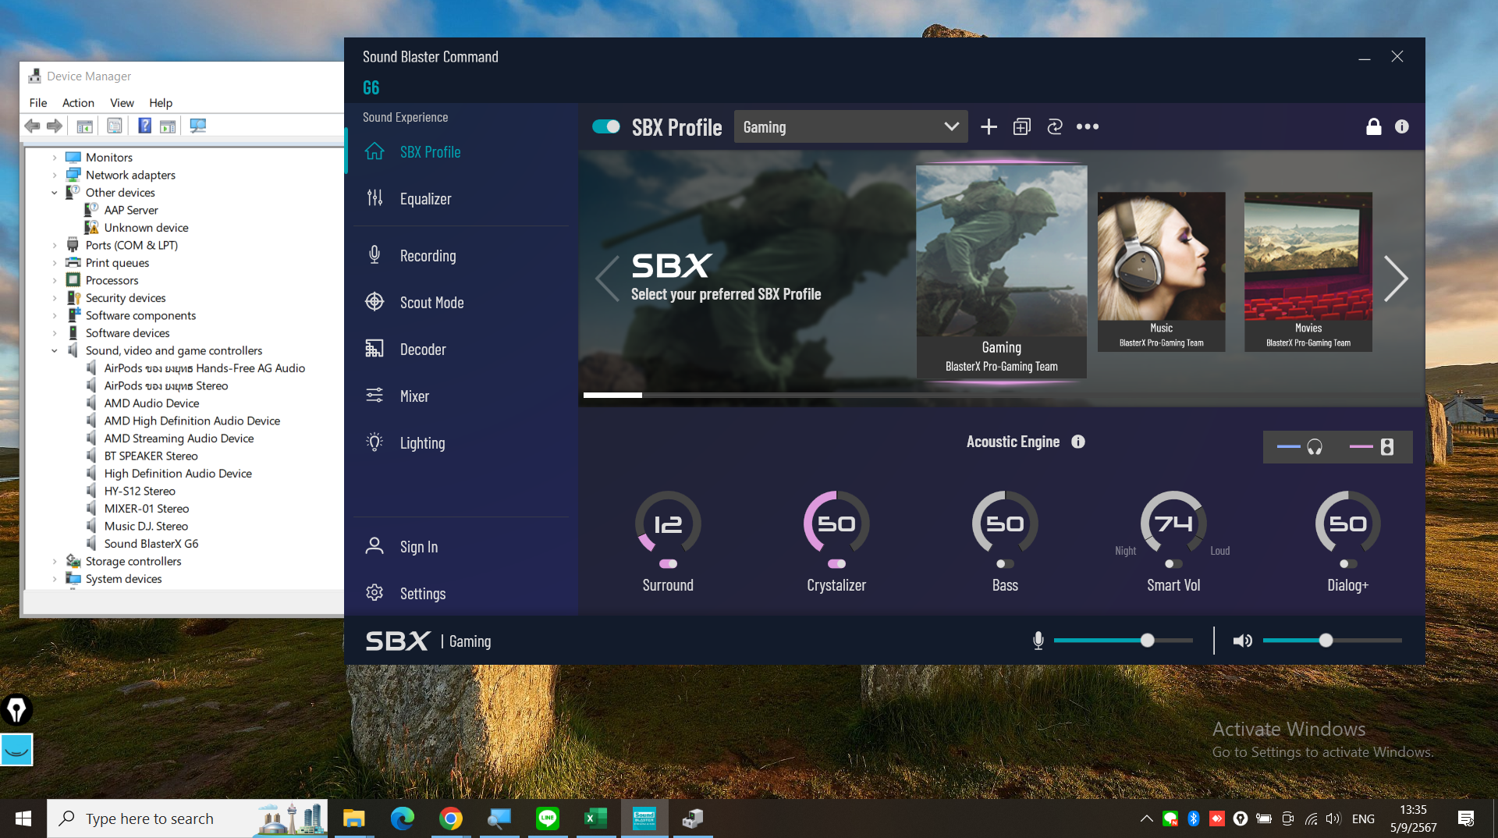Open Google Chrome from taskbar
1498x838 pixels.
[451, 818]
